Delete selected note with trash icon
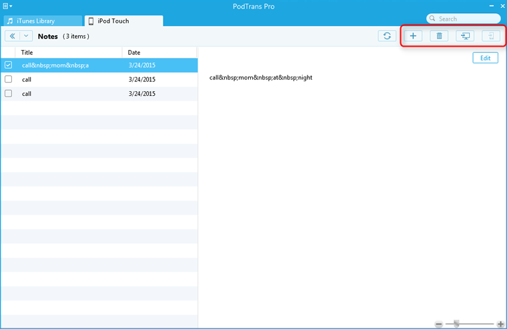This screenshot has height=329, width=507. pyautogui.click(x=439, y=36)
